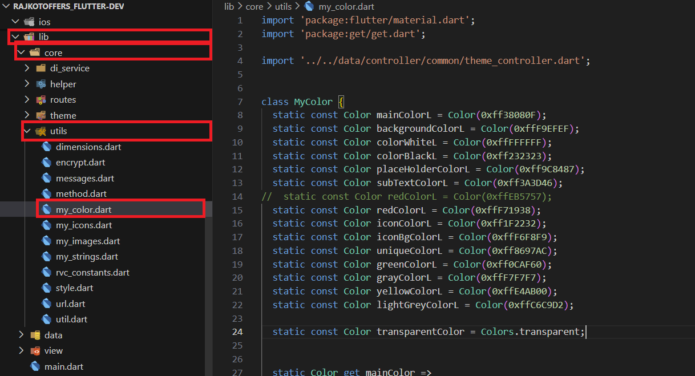Click the routes folder icon
This screenshot has height=376, width=695.
pos(41,99)
